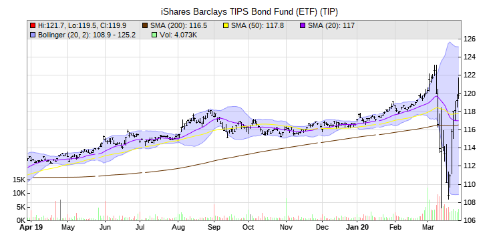Screen dimensions: 501x241
Task: Click the brown SMA (200) legend swatch
Action: (145, 25)
